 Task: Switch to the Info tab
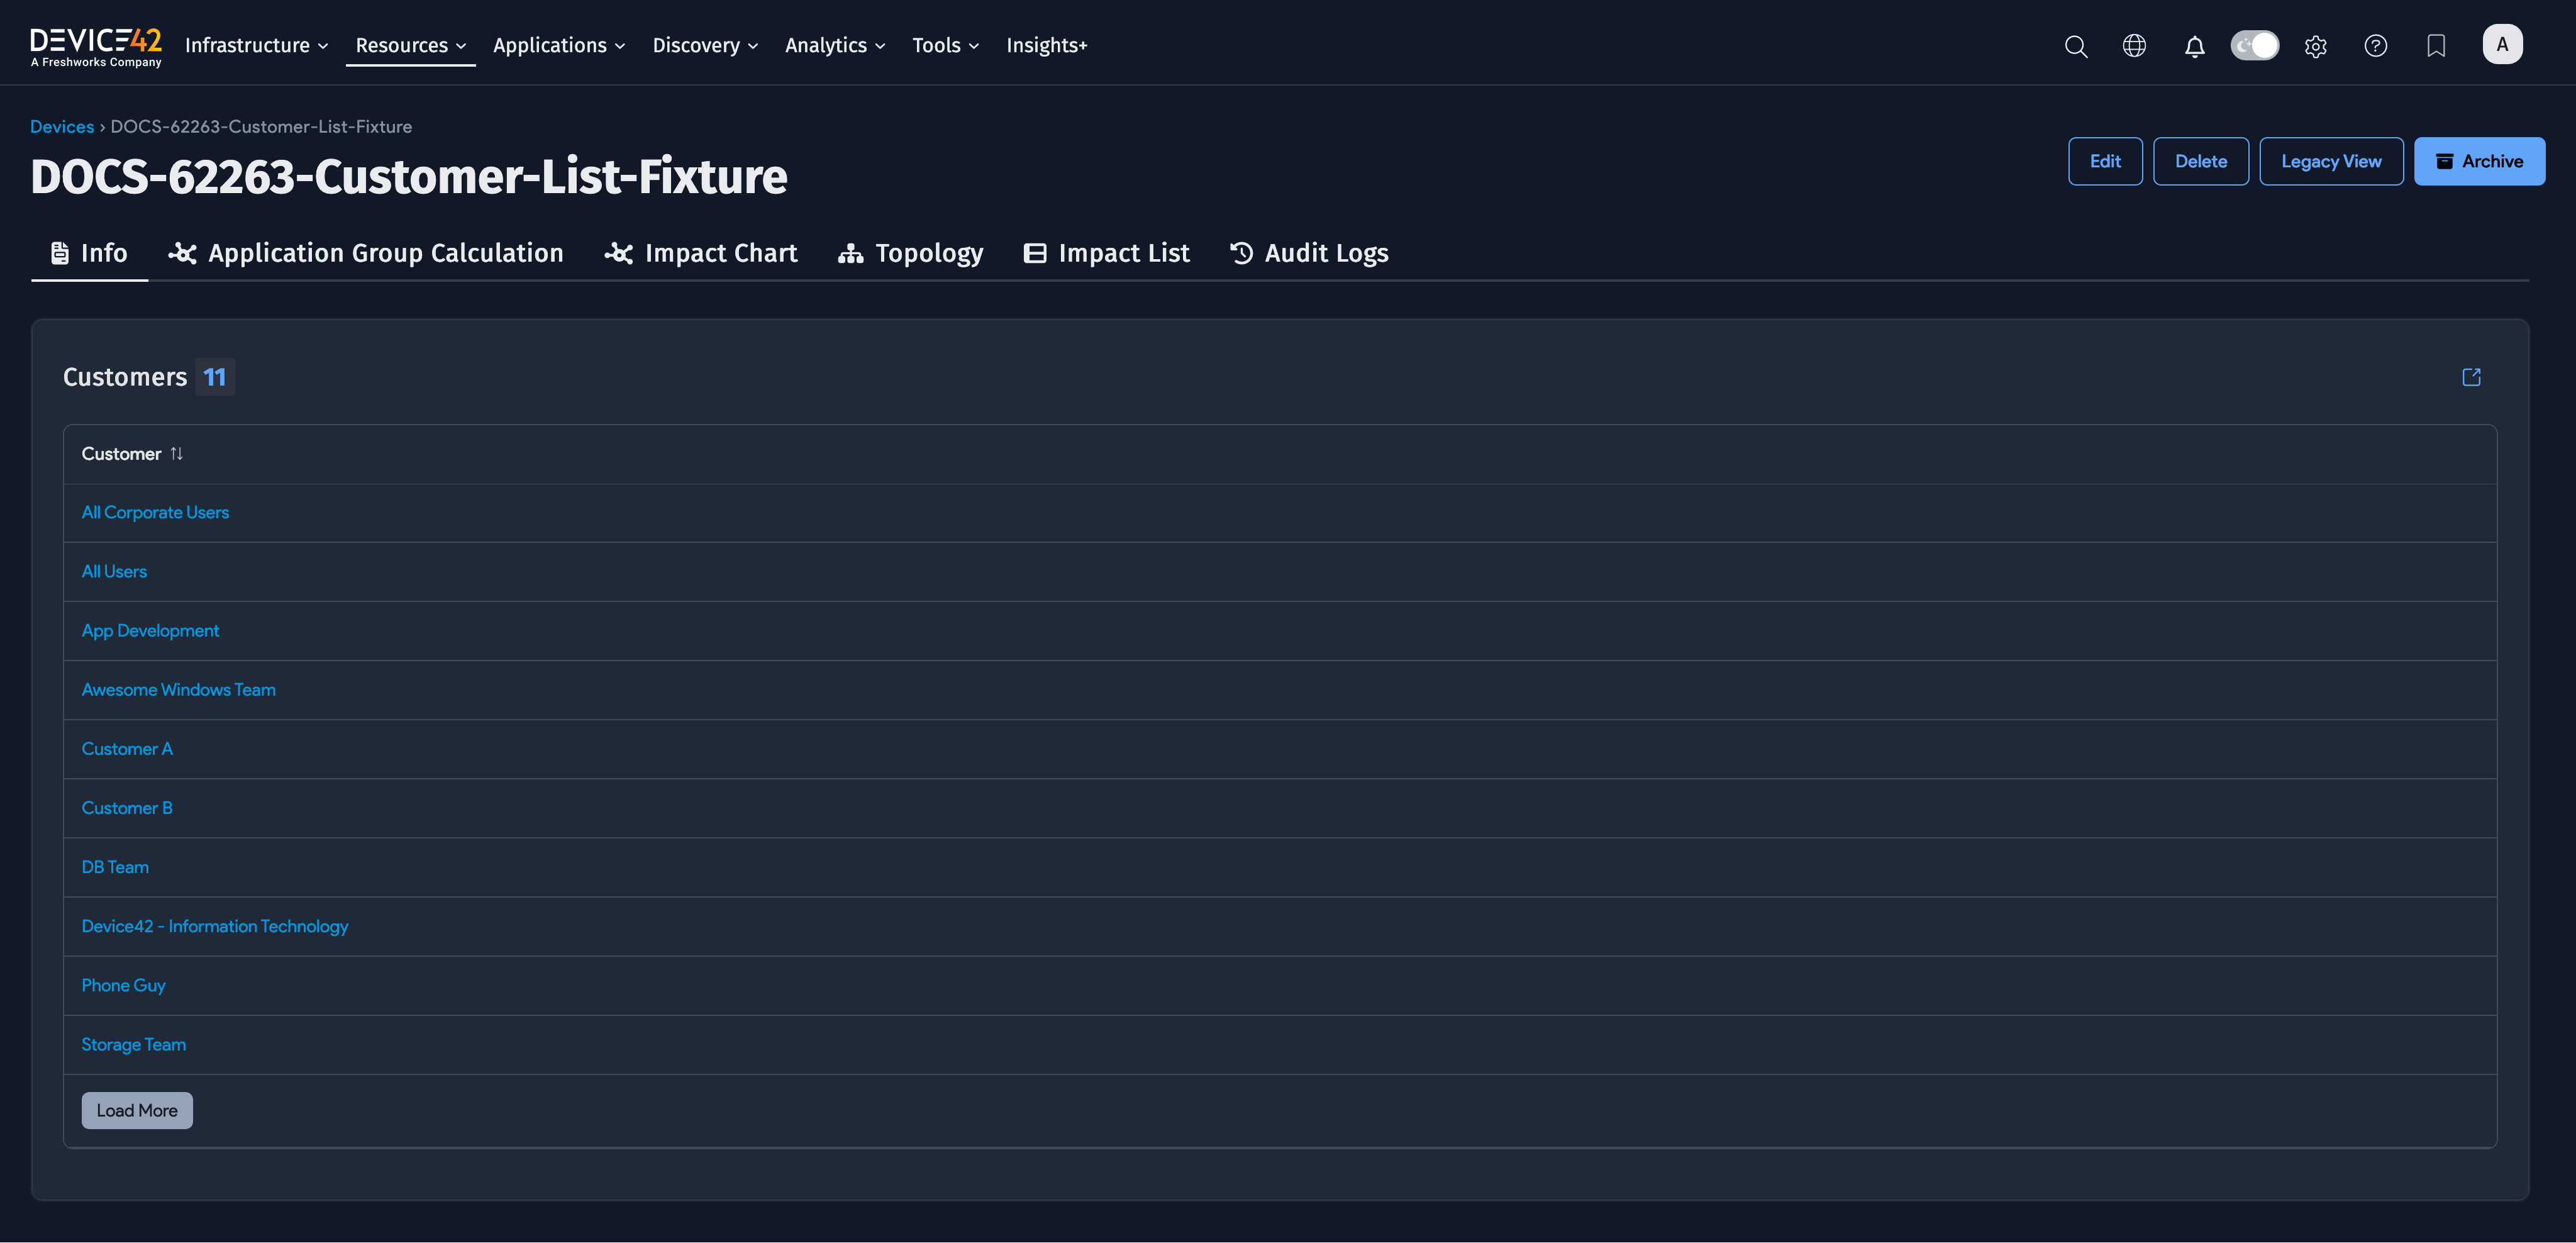[x=89, y=253]
